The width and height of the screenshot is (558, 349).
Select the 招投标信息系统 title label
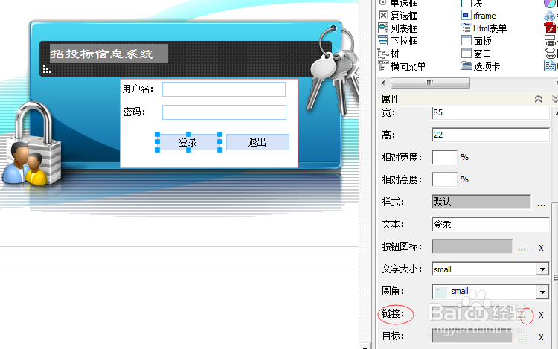(x=109, y=54)
